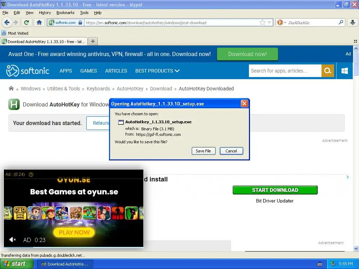Image resolution: width=359 pixels, height=269 pixels.
Task: Open the Most Visited bookmarks folder
Action: [x=15, y=33]
